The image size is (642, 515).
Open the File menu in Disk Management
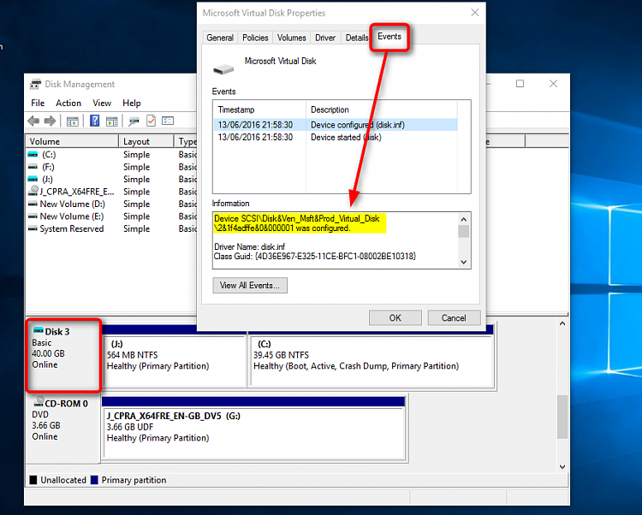(x=38, y=103)
